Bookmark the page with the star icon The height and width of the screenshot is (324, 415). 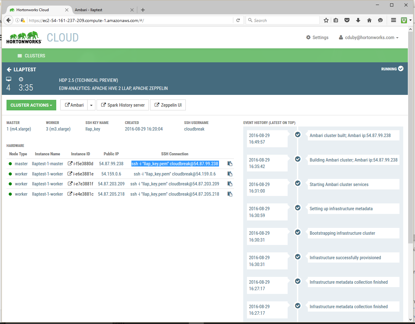[x=326, y=20]
